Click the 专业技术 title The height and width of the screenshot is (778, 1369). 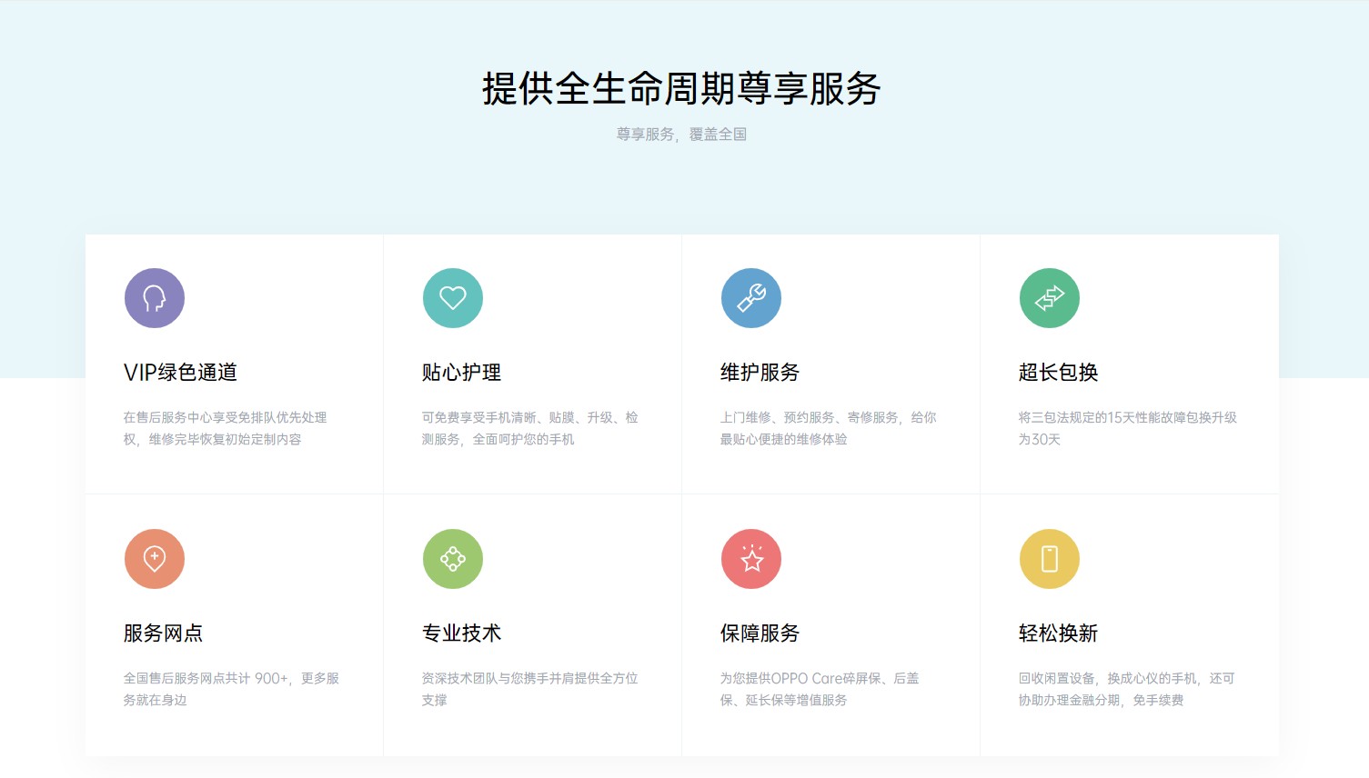[x=461, y=633]
